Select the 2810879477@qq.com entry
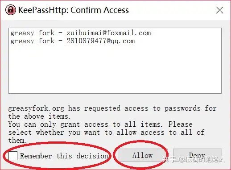 pos(72,41)
